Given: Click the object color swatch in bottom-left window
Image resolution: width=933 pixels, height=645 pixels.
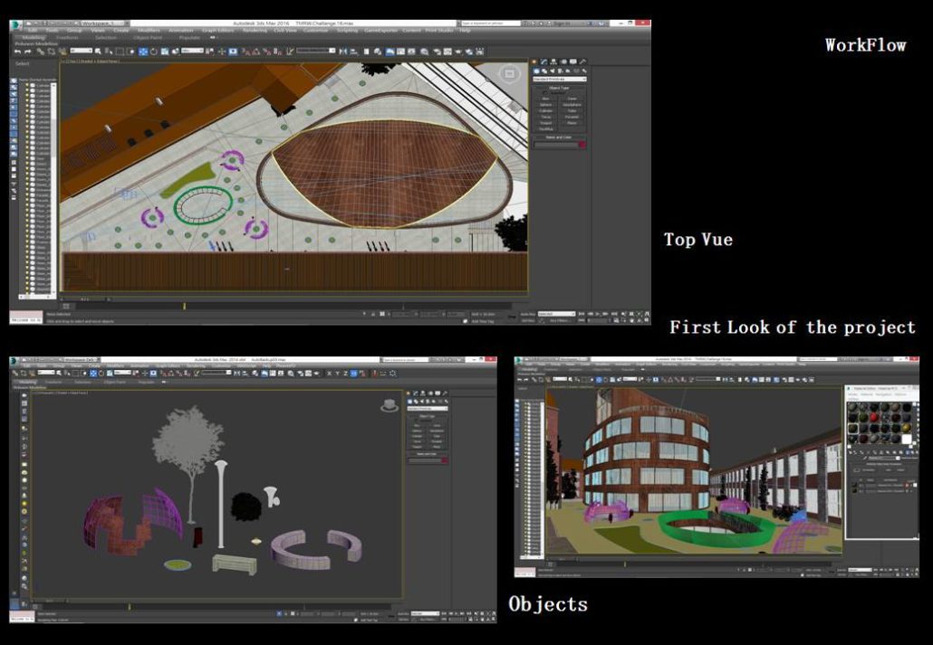Looking at the screenshot, I should 445,460.
